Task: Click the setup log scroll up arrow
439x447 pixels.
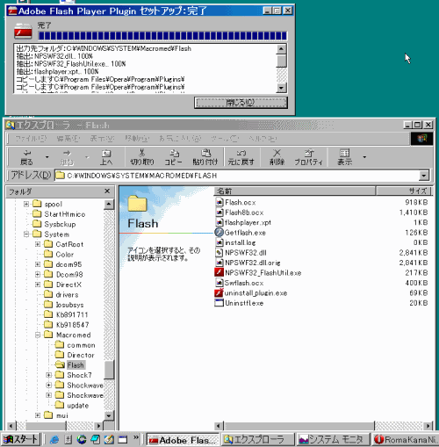Action: (x=282, y=48)
